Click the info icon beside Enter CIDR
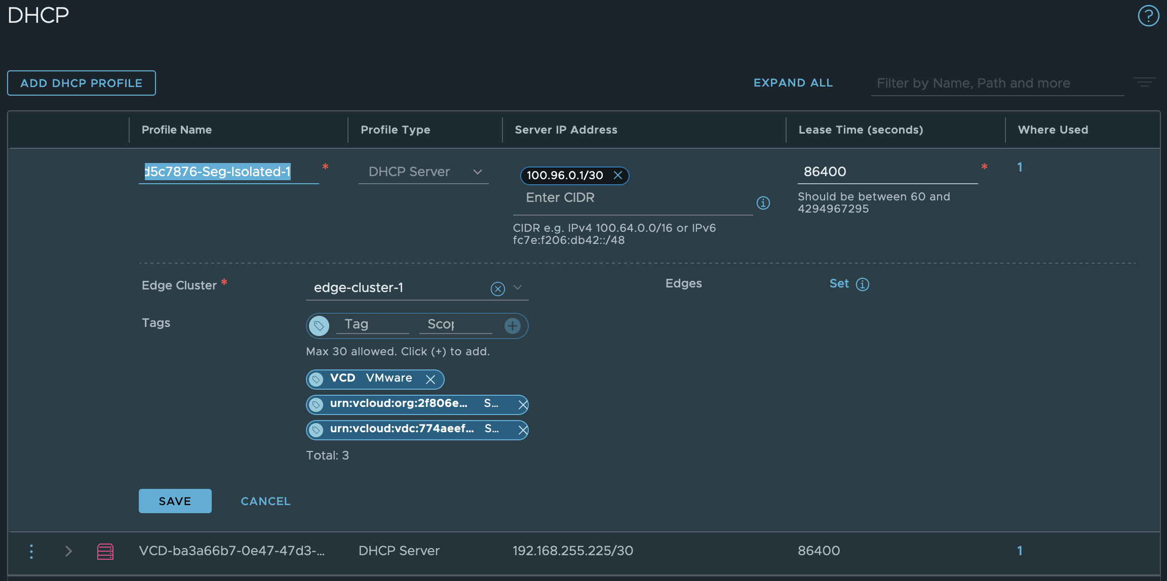 tap(763, 203)
